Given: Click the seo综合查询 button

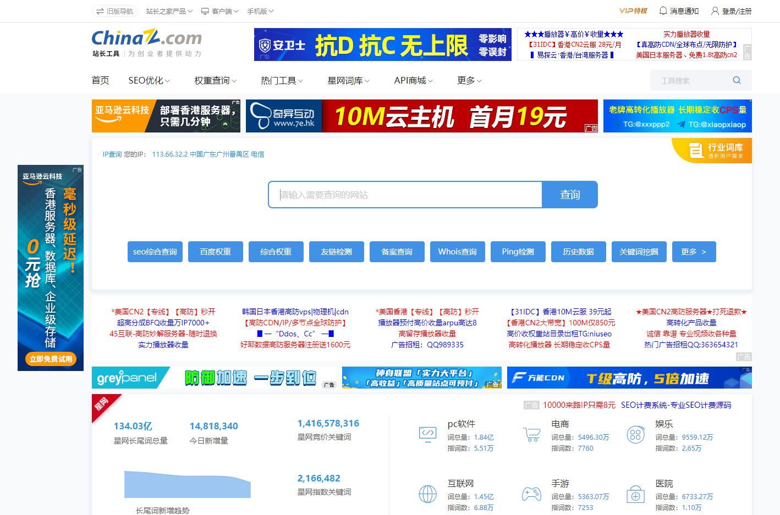Looking at the screenshot, I should (x=155, y=252).
